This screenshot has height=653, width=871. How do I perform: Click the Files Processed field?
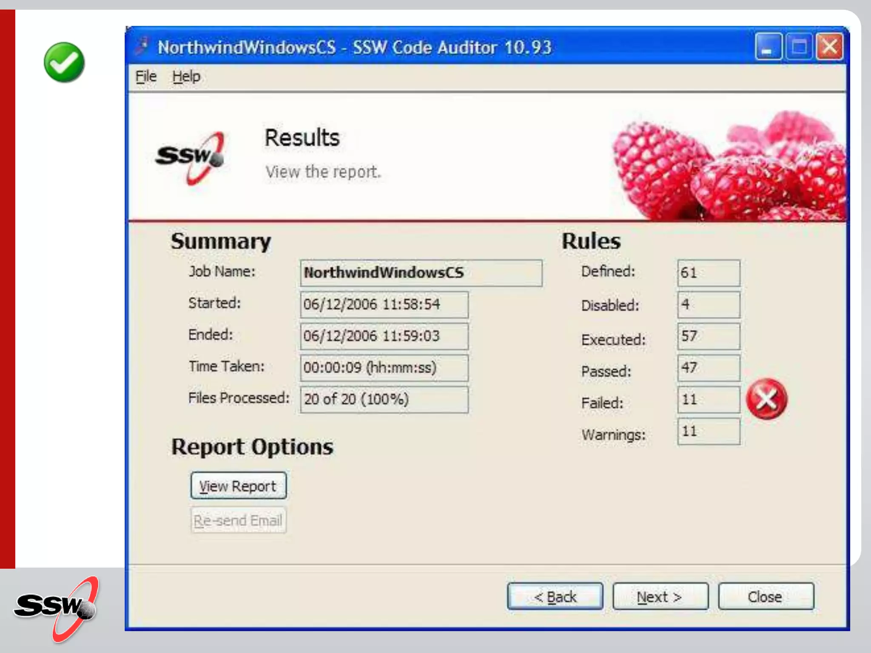pyautogui.click(x=384, y=399)
